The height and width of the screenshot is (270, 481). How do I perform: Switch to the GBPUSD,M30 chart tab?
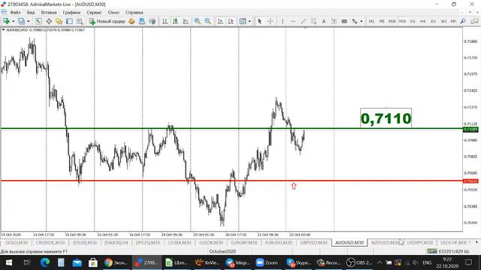[313, 242]
